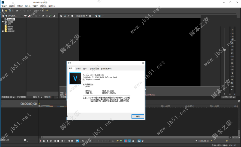Select the 媒体柜 folder
The image size is (241, 147).
point(10,27)
